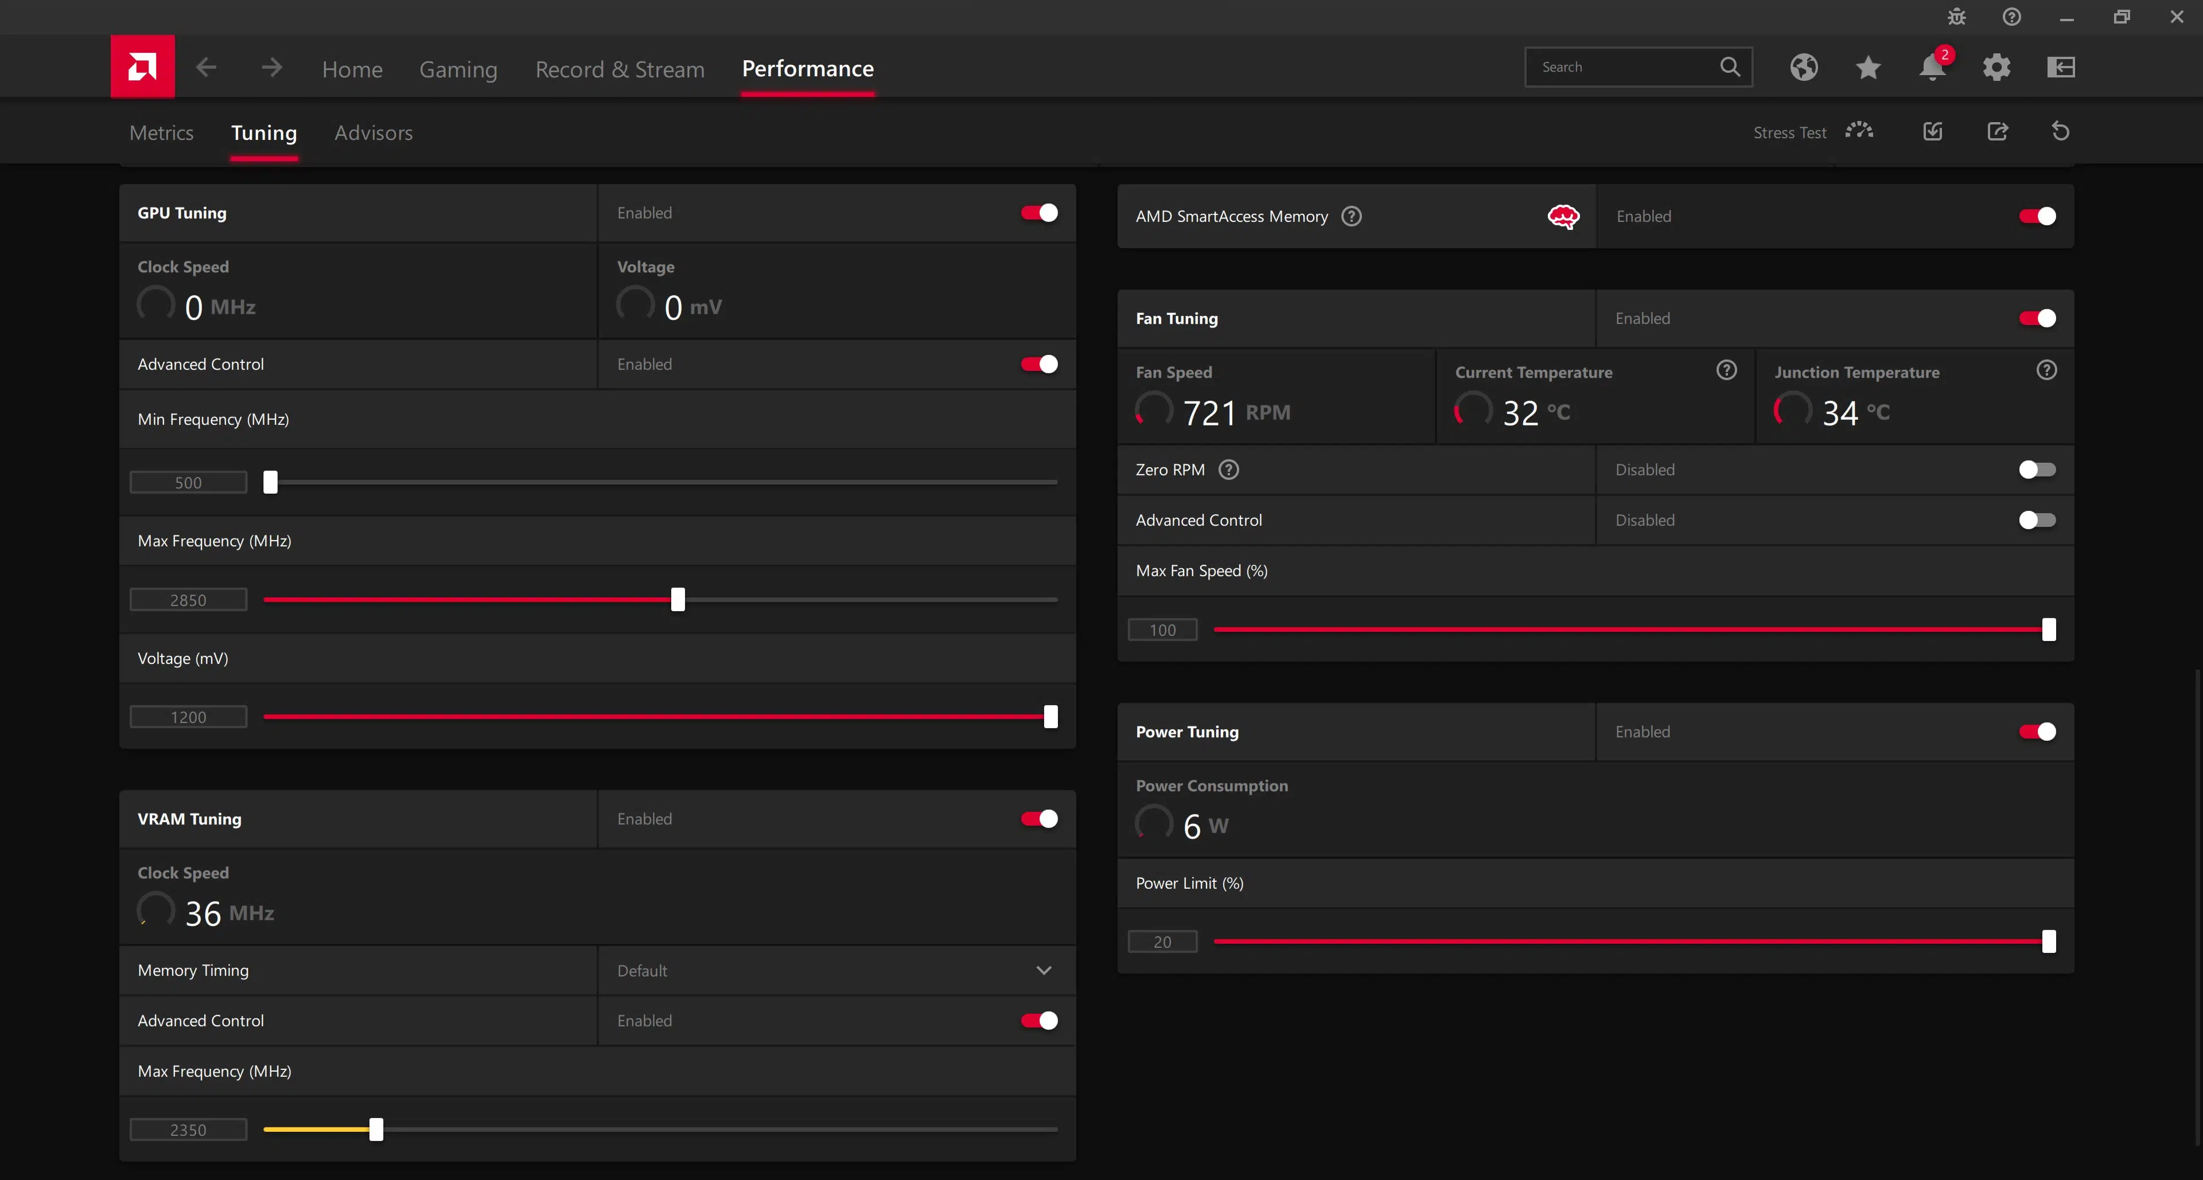Toggle Fan Tuning switch
2203x1180 pixels.
[x=2037, y=318]
